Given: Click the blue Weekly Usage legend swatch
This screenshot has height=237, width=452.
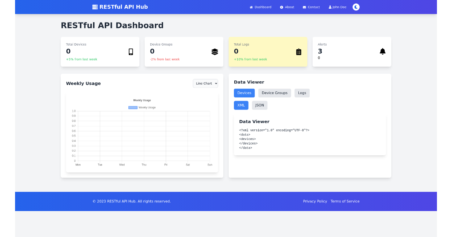Looking at the screenshot, I should (x=133, y=107).
